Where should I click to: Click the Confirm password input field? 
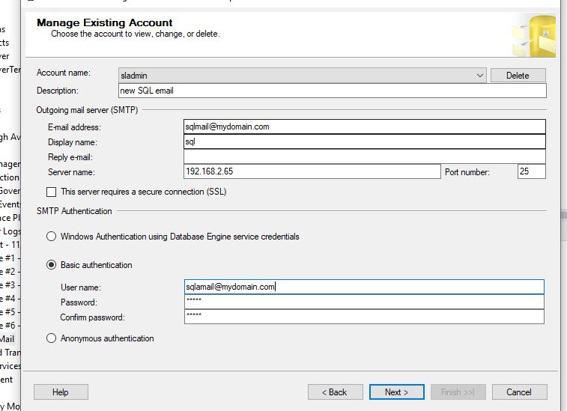pyautogui.click(x=364, y=317)
